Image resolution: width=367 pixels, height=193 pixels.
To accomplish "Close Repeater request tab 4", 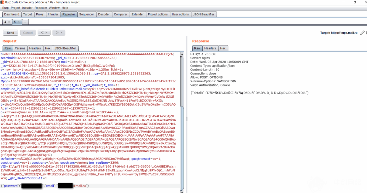I will (9, 22).
